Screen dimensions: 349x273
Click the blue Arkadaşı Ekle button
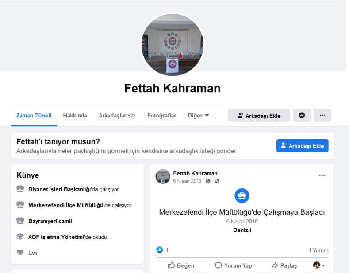(302, 146)
